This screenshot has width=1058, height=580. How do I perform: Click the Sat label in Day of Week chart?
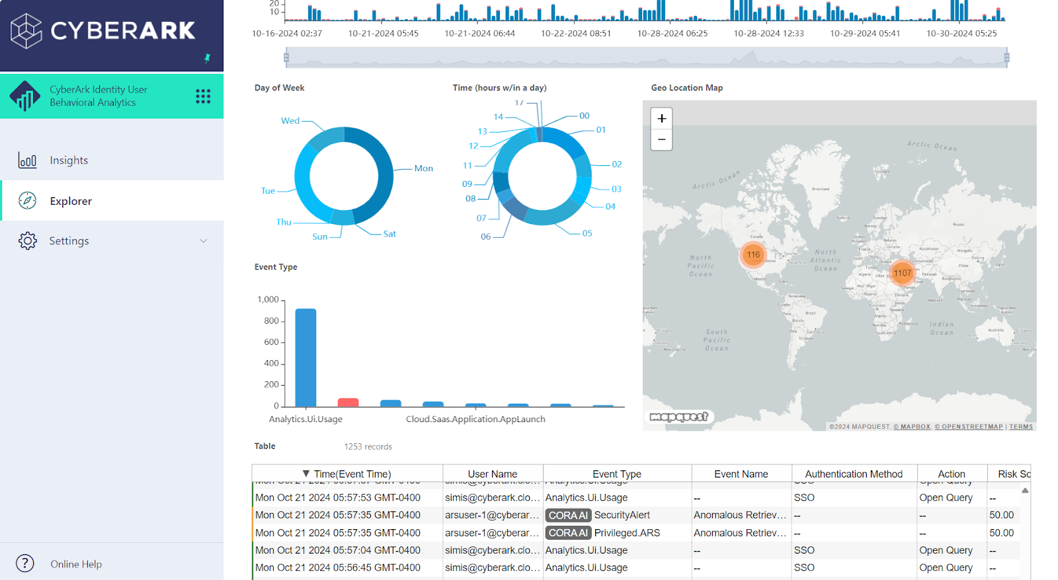pyautogui.click(x=389, y=234)
